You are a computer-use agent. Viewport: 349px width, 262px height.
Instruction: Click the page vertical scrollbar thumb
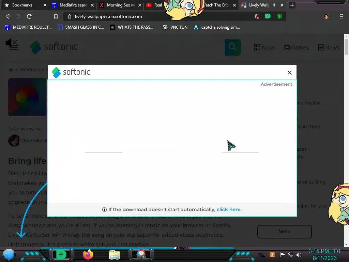346,46
